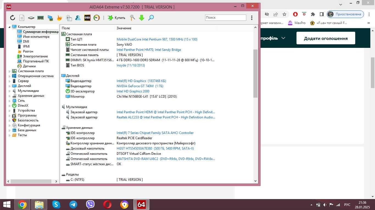The height and width of the screenshot is (210, 375).
Task: Select Программы in the tree
Action: (27, 115)
